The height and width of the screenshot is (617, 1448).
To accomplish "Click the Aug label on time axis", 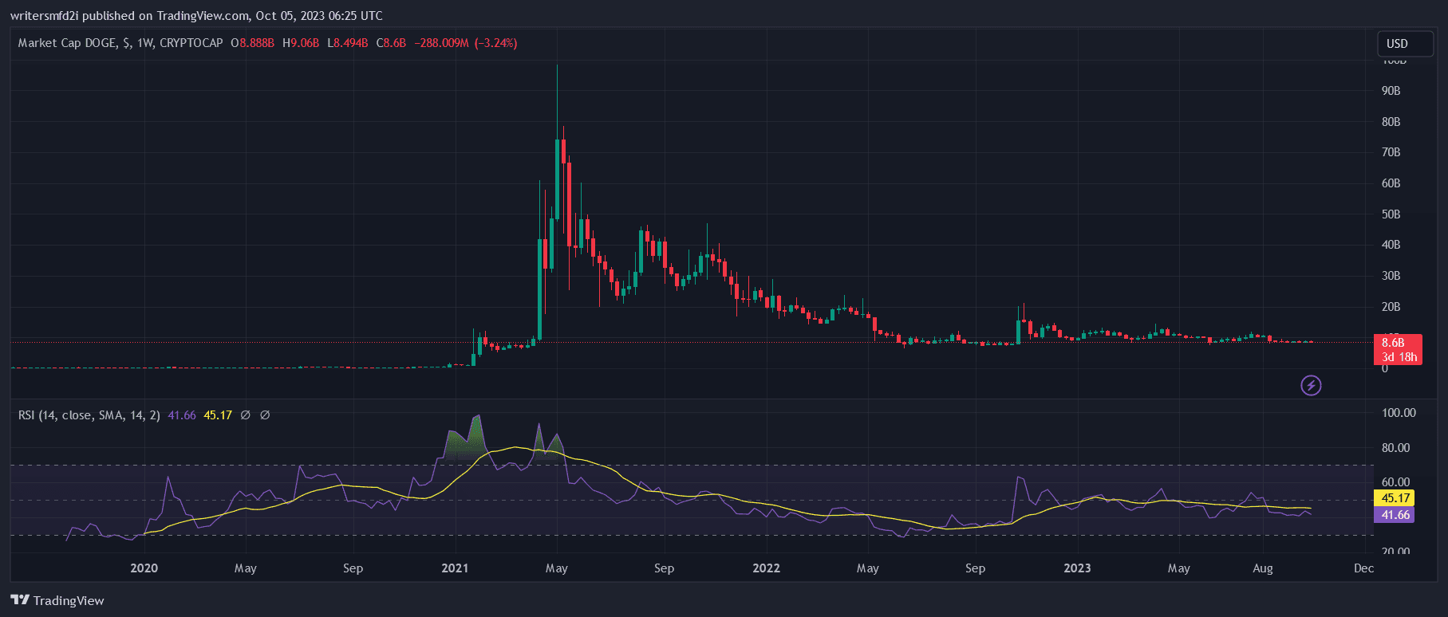I will pyautogui.click(x=1262, y=568).
